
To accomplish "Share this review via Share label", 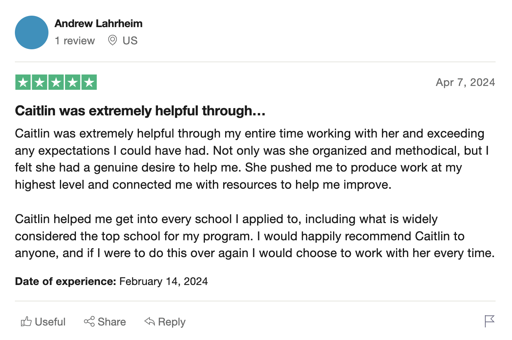I will tap(112, 322).
